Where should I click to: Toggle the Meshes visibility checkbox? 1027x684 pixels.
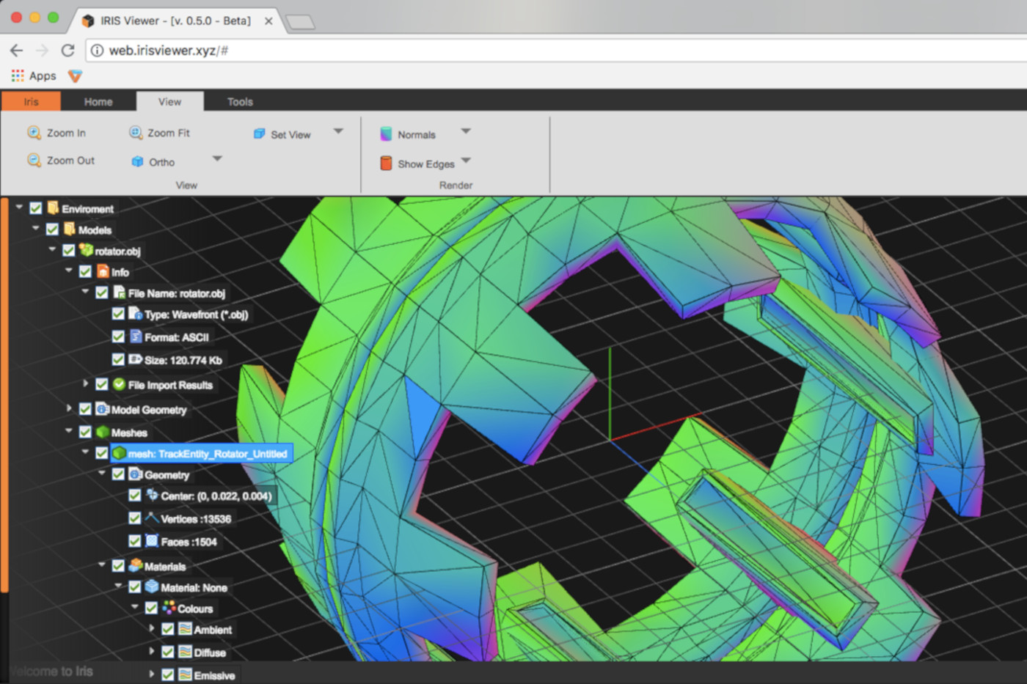click(85, 432)
